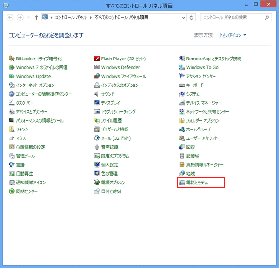Open the プログラムと機能 link

tap(115, 129)
